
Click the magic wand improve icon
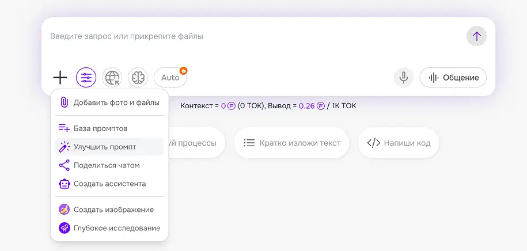tap(64, 147)
